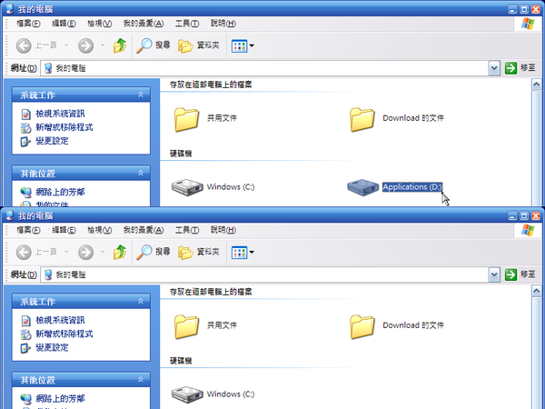Click scrollbar up arrow in bottom window
The image size is (545, 409).
point(536,291)
